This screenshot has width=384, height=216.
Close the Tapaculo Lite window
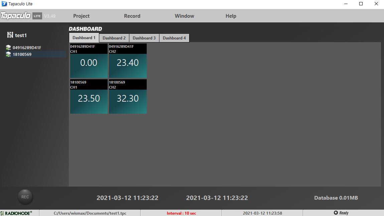376,4
